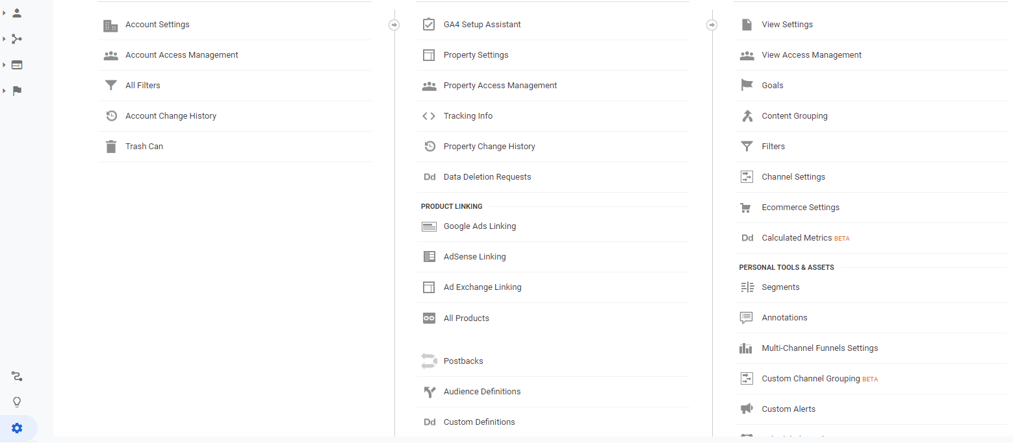This screenshot has height=443, width=1013.
Task: Open the Attribution icon in left sidebar
Action: (x=17, y=376)
